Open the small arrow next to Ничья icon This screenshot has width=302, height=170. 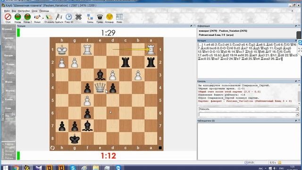tap(43, 18)
